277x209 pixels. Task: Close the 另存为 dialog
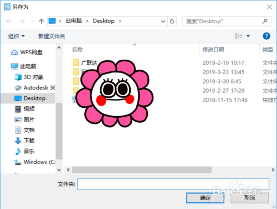click(x=269, y=7)
